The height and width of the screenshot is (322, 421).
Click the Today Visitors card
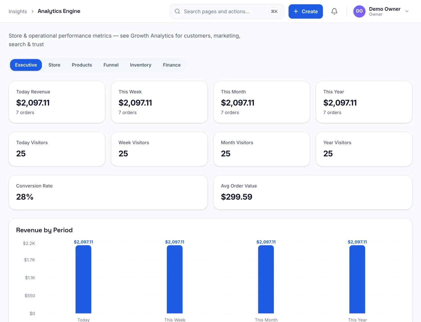point(57,149)
